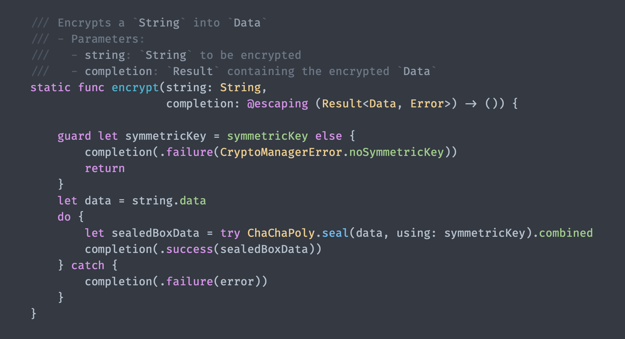Click the combined property
This screenshot has height=339, width=625.
566,233
